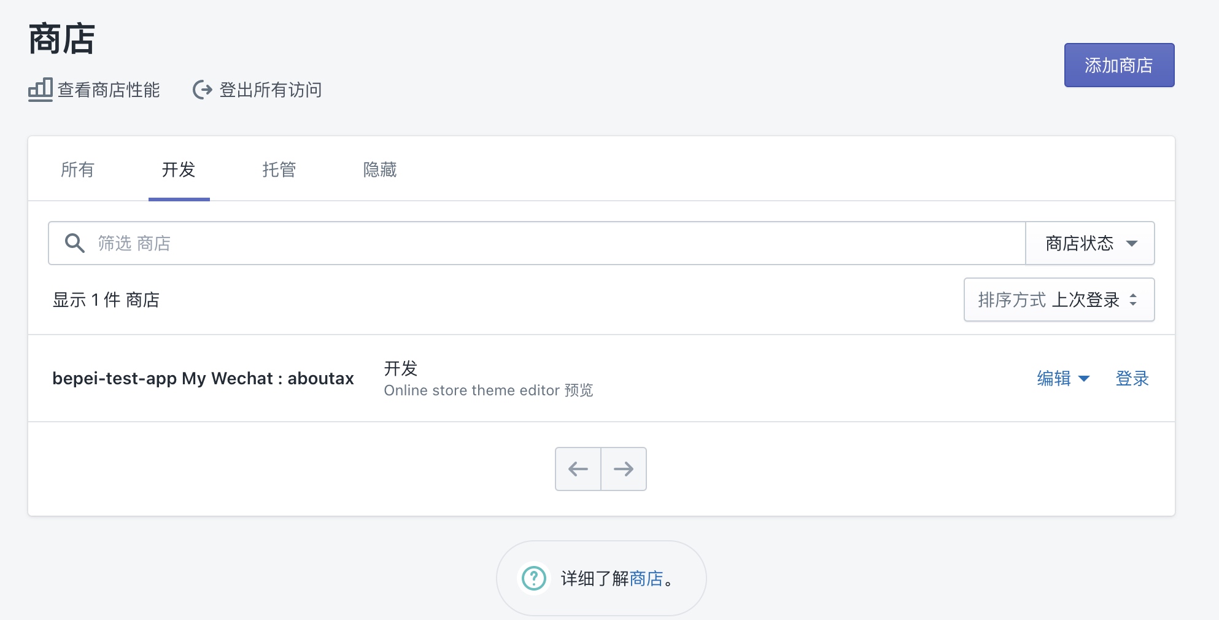Open the 托管 tab
This screenshot has height=620, width=1219.
pos(279,169)
